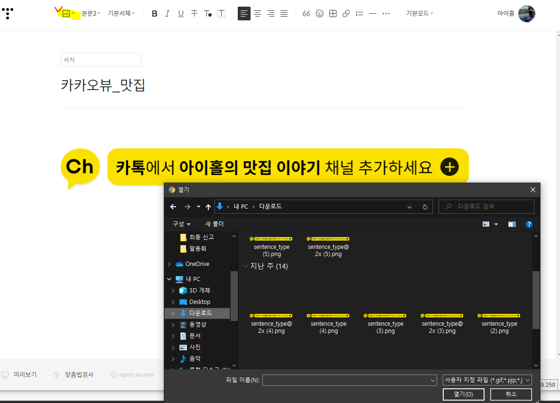
Task: Open the text color tool
Action: pos(207,14)
